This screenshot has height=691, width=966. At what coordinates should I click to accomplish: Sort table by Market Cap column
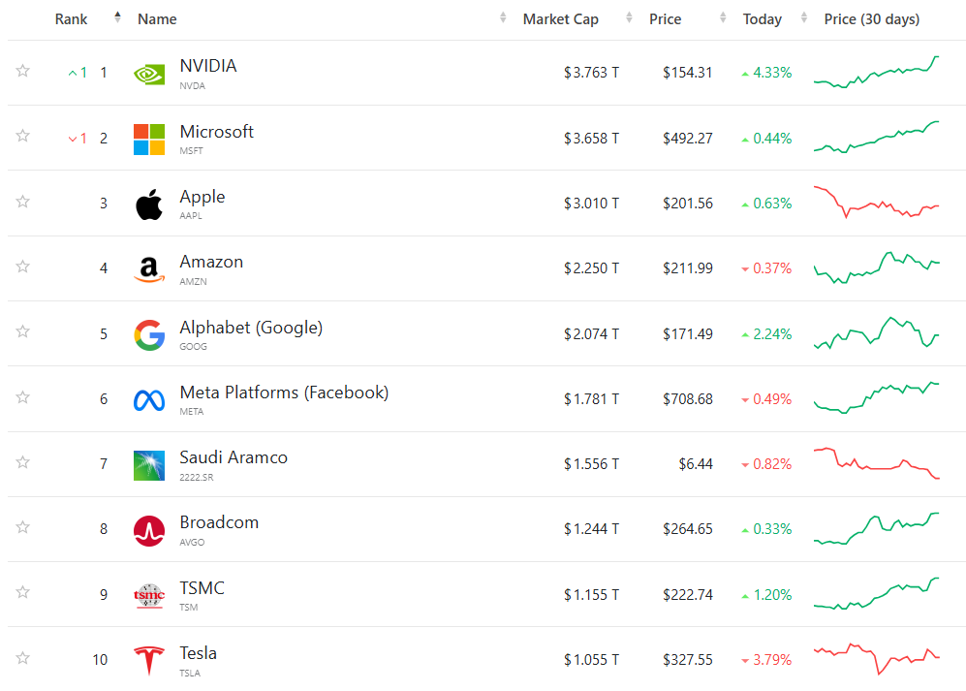click(x=561, y=19)
